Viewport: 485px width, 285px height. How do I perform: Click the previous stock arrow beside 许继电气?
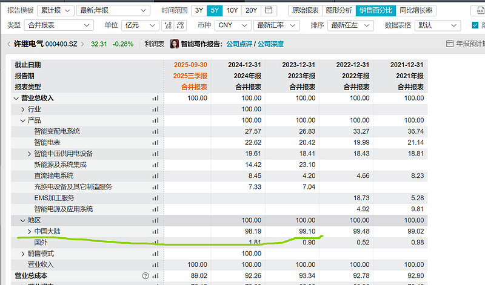point(8,44)
